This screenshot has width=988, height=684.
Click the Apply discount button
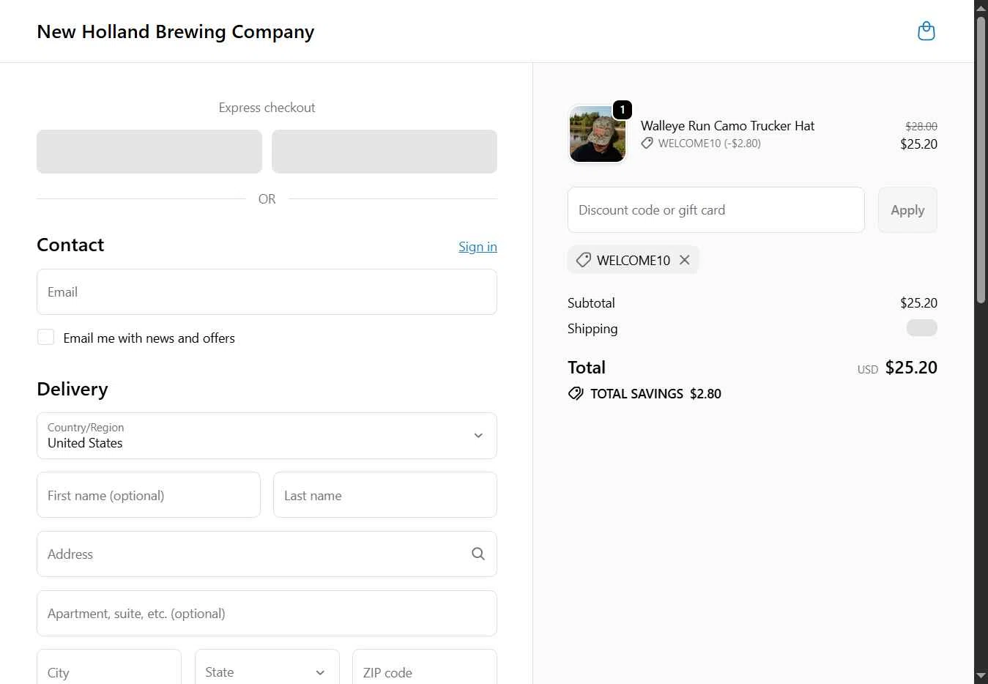(907, 210)
